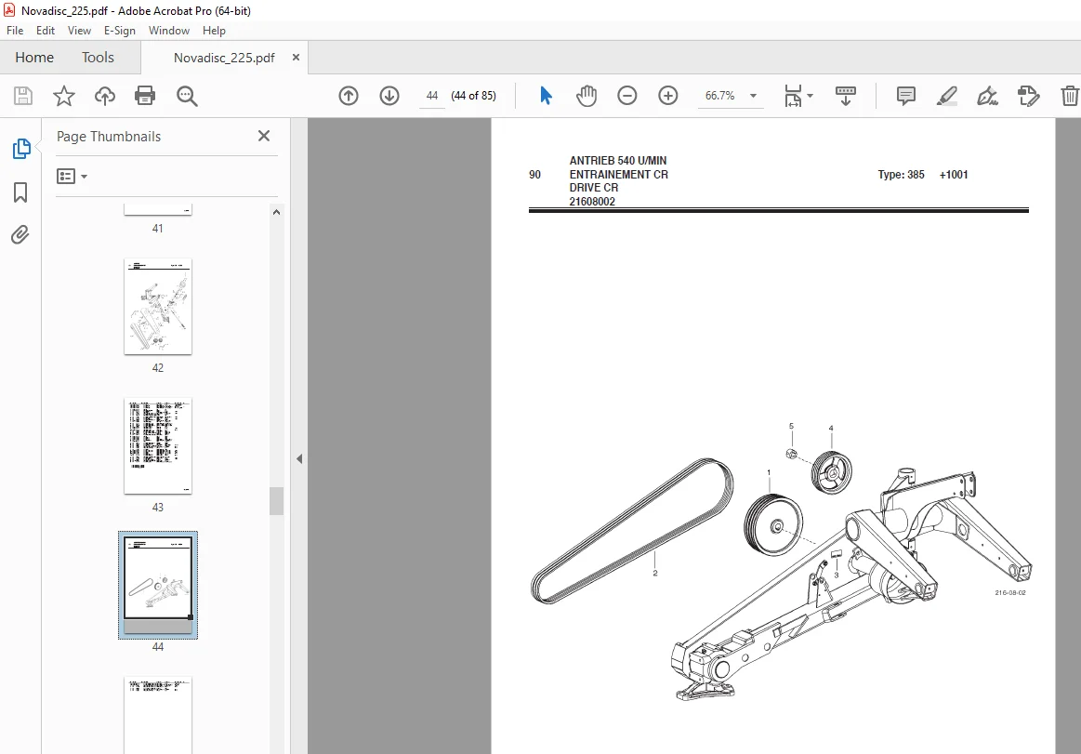Close the Page Thumbnails panel
Image resolution: width=1081 pixels, height=754 pixels.
tap(264, 136)
